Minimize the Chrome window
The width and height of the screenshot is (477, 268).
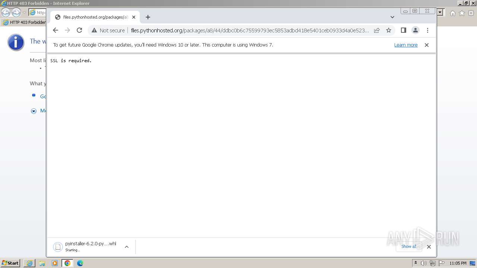click(x=405, y=11)
